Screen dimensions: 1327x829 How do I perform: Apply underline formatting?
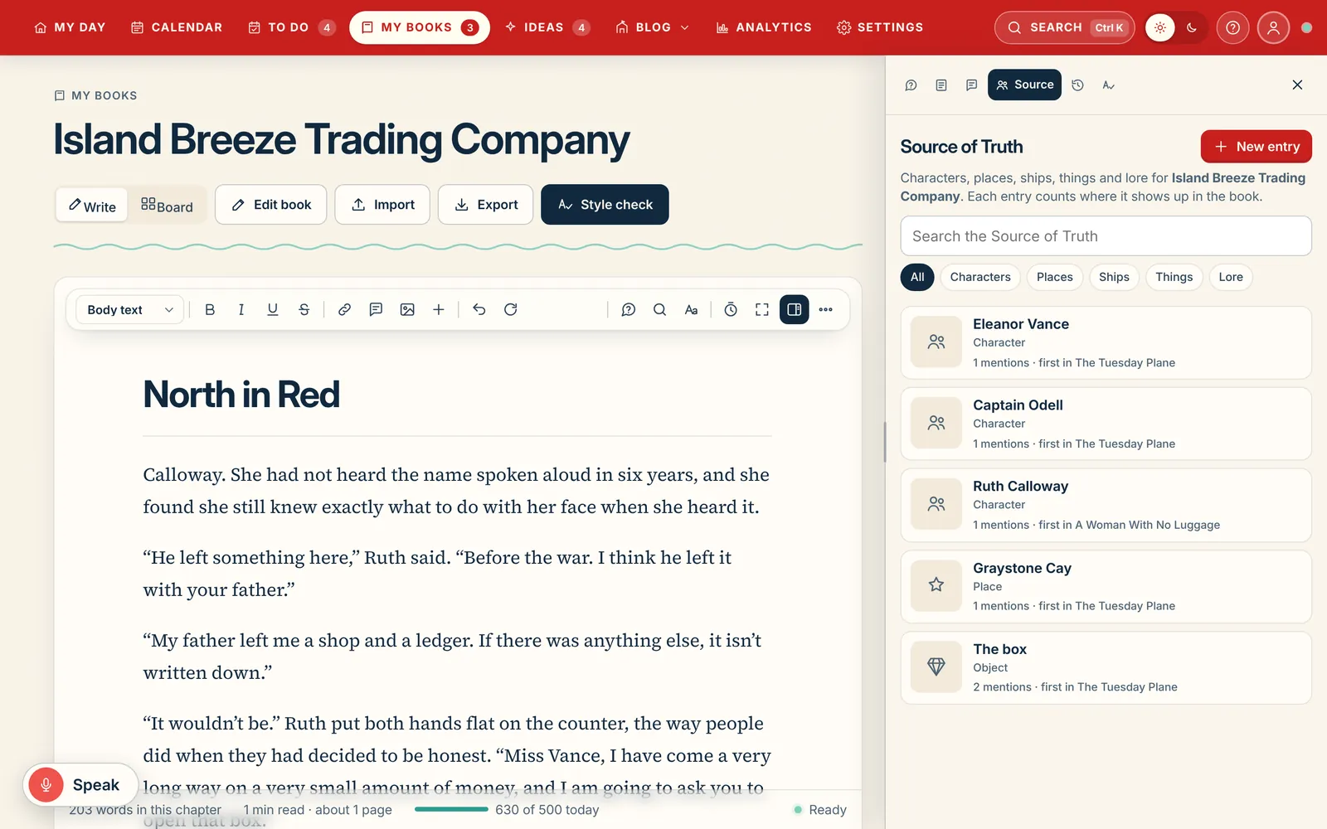273,309
